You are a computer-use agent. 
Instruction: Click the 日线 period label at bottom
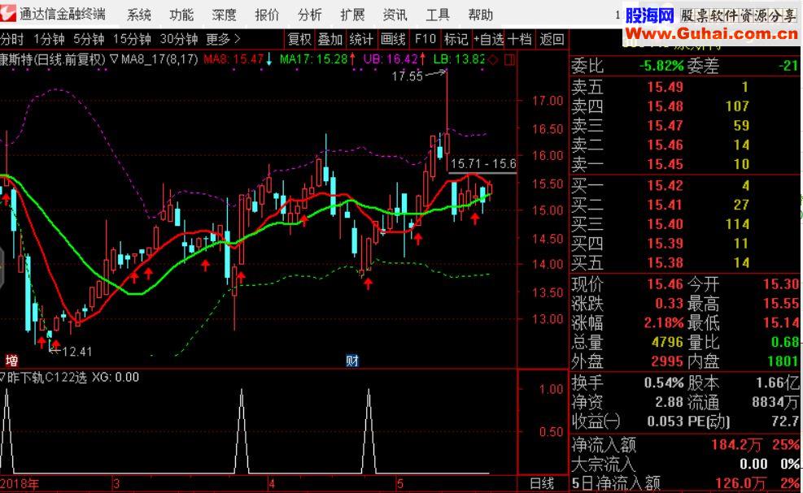tap(542, 483)
